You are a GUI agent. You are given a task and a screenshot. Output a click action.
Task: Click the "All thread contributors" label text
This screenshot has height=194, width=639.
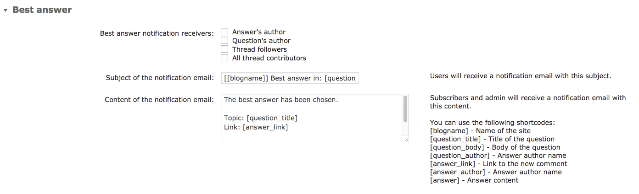(x=269, y=58)
